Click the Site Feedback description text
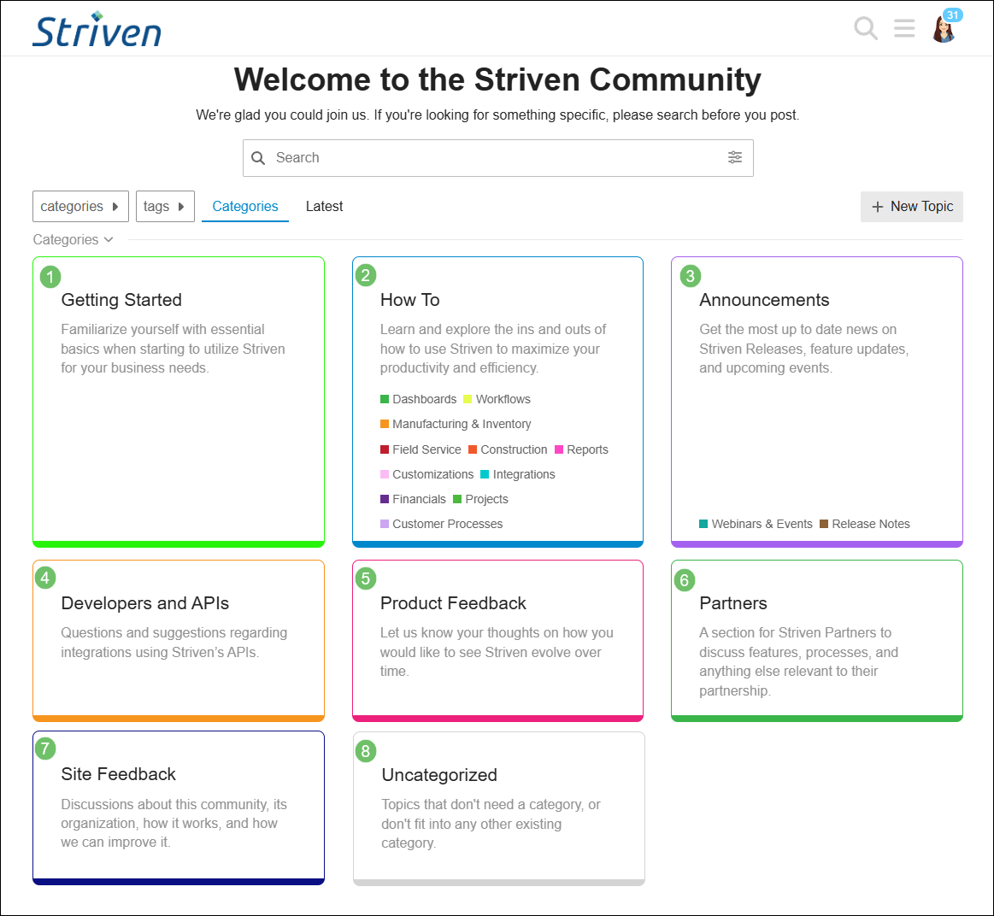 tap(174, 823)
